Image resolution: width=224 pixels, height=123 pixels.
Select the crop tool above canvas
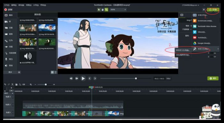pos(106,10)
